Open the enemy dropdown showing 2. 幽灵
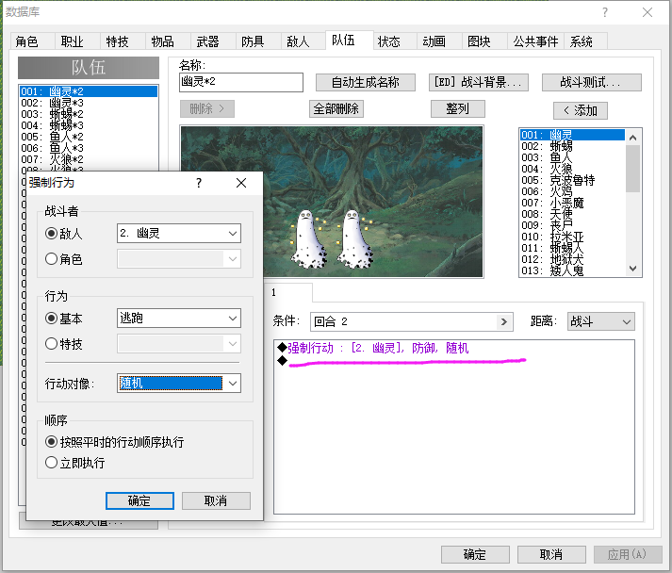 (x=179, y=234)
